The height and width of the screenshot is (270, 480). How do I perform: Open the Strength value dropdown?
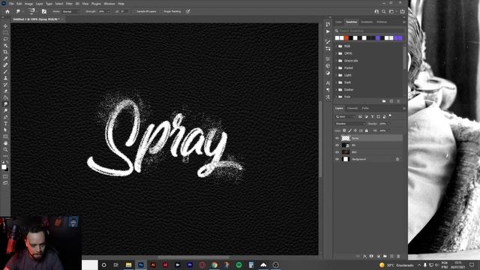pos(107,11)
